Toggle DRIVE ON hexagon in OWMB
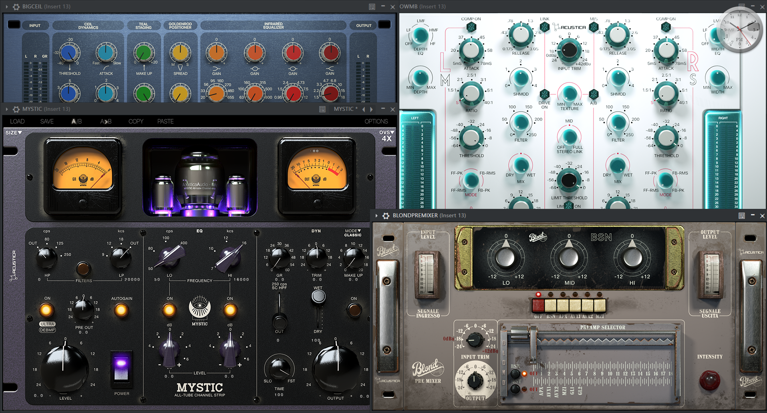 pyautogui.click(x=544, y=94)
